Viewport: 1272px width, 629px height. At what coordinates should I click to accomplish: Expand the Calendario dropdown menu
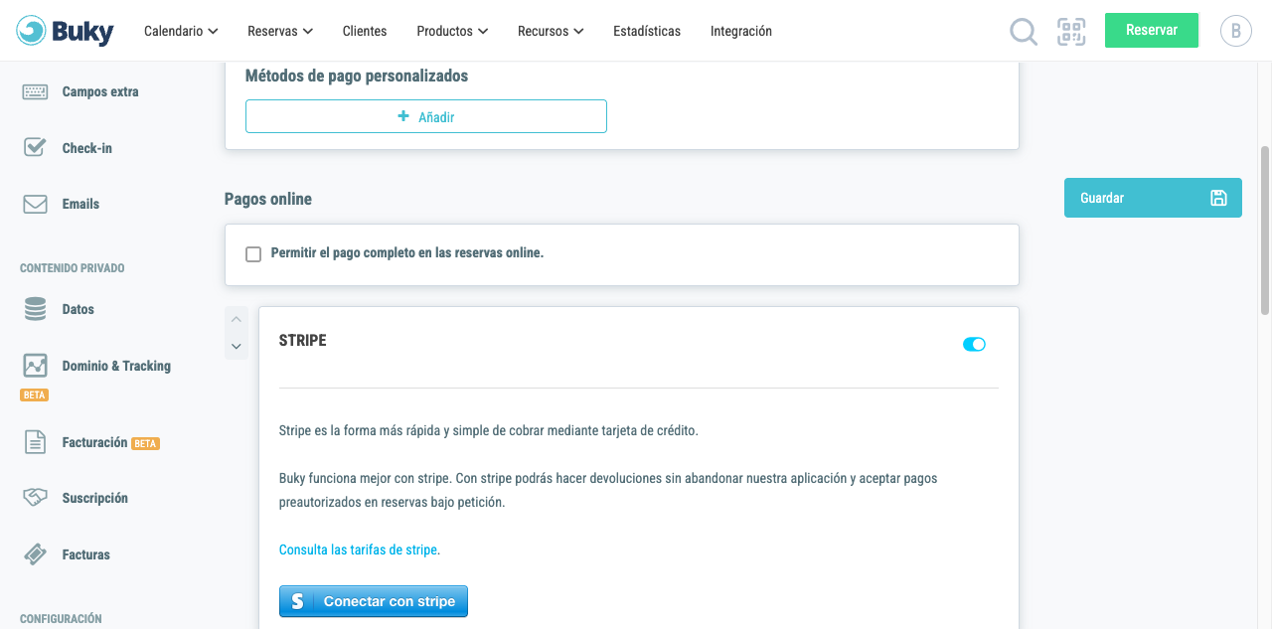click(181, 31)
